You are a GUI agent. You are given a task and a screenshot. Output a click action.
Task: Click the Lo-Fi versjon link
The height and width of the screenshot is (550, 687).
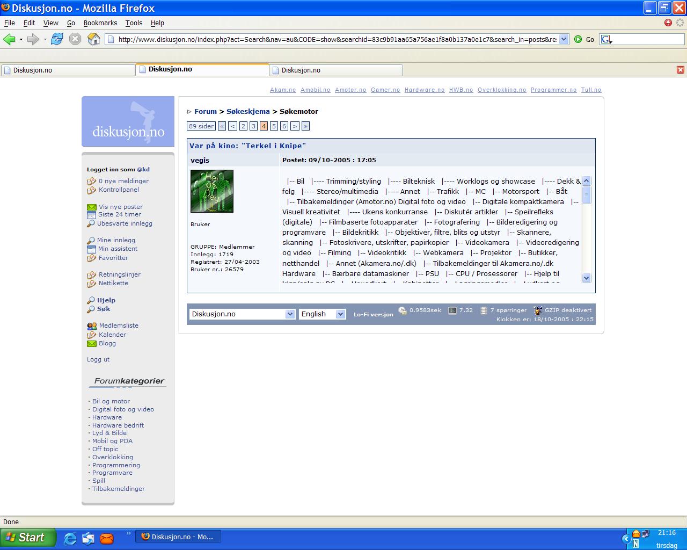[373, 315]
